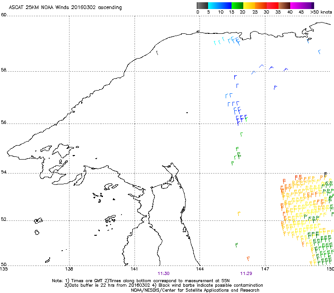
Task: Click the latitude label '60'
Action: click(4, 15)
